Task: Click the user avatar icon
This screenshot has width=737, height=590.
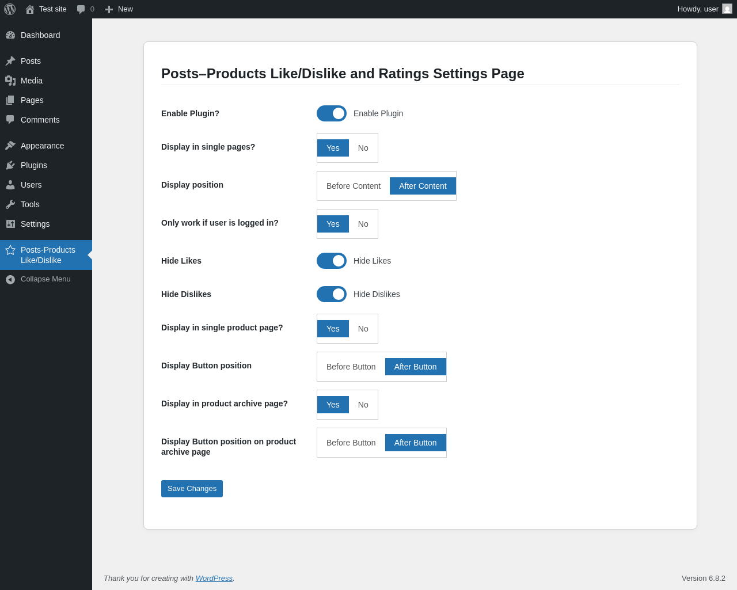Action: click(727, 9)
